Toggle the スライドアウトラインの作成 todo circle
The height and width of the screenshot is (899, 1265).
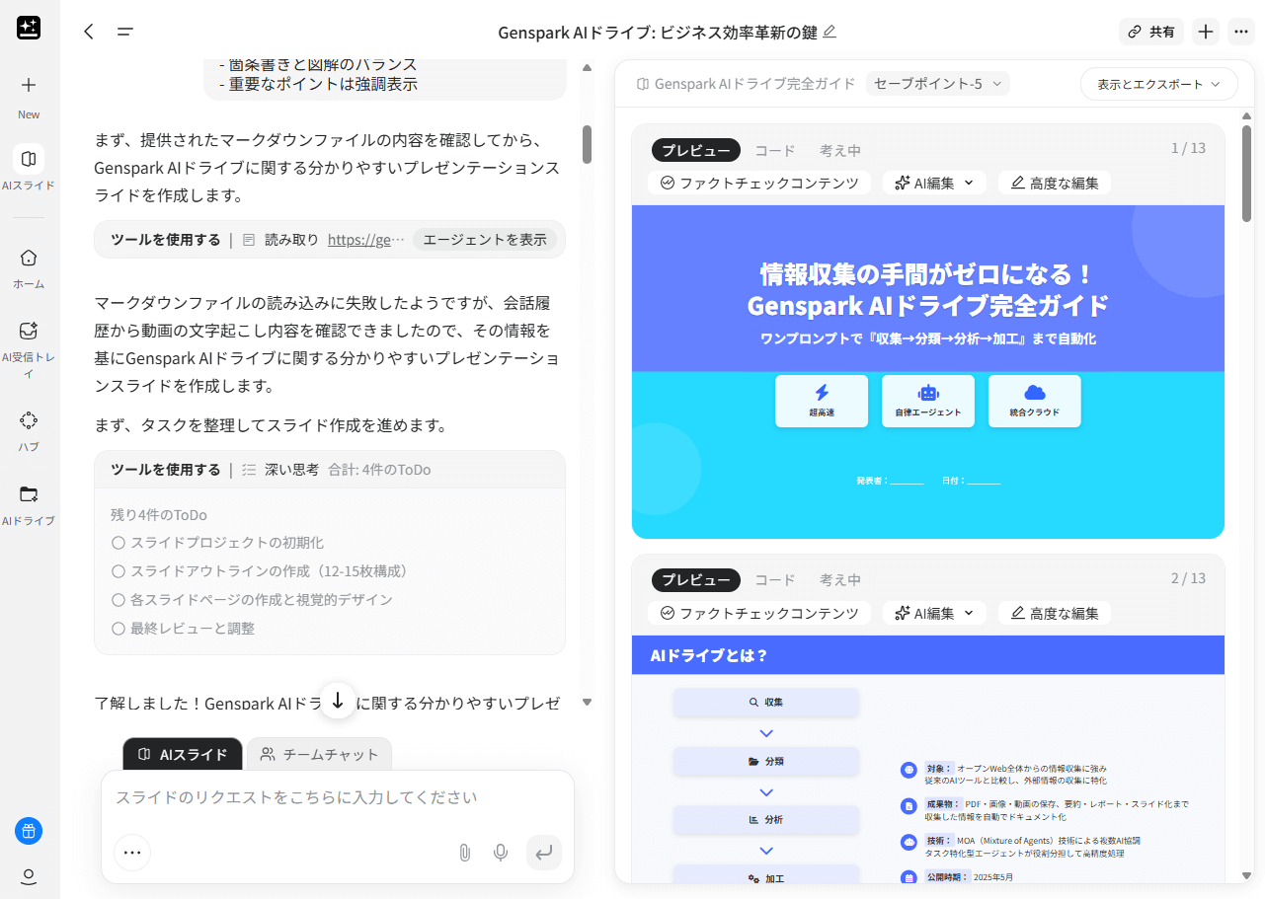[119, 571]
